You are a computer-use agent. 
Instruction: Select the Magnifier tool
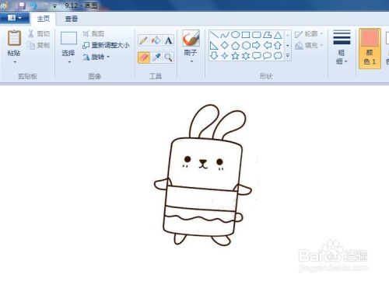168,57
